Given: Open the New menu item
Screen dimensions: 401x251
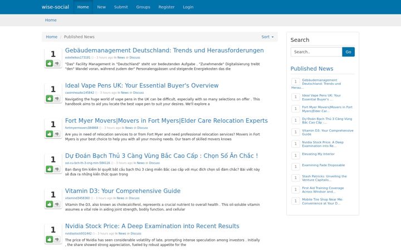Looking at the screenshot, I should pos(101,7).
